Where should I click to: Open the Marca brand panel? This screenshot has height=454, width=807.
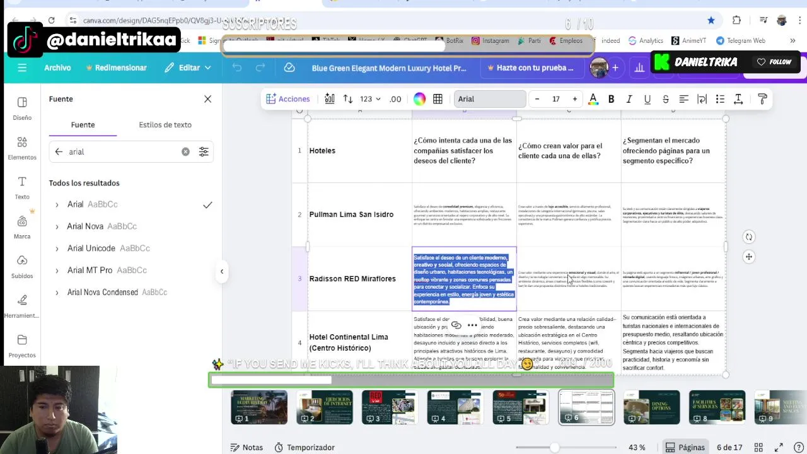pos(22,228)
